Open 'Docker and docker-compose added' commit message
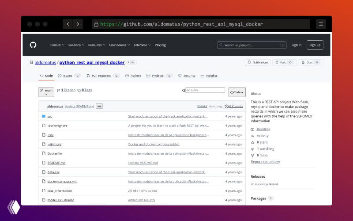 (154, 144)
